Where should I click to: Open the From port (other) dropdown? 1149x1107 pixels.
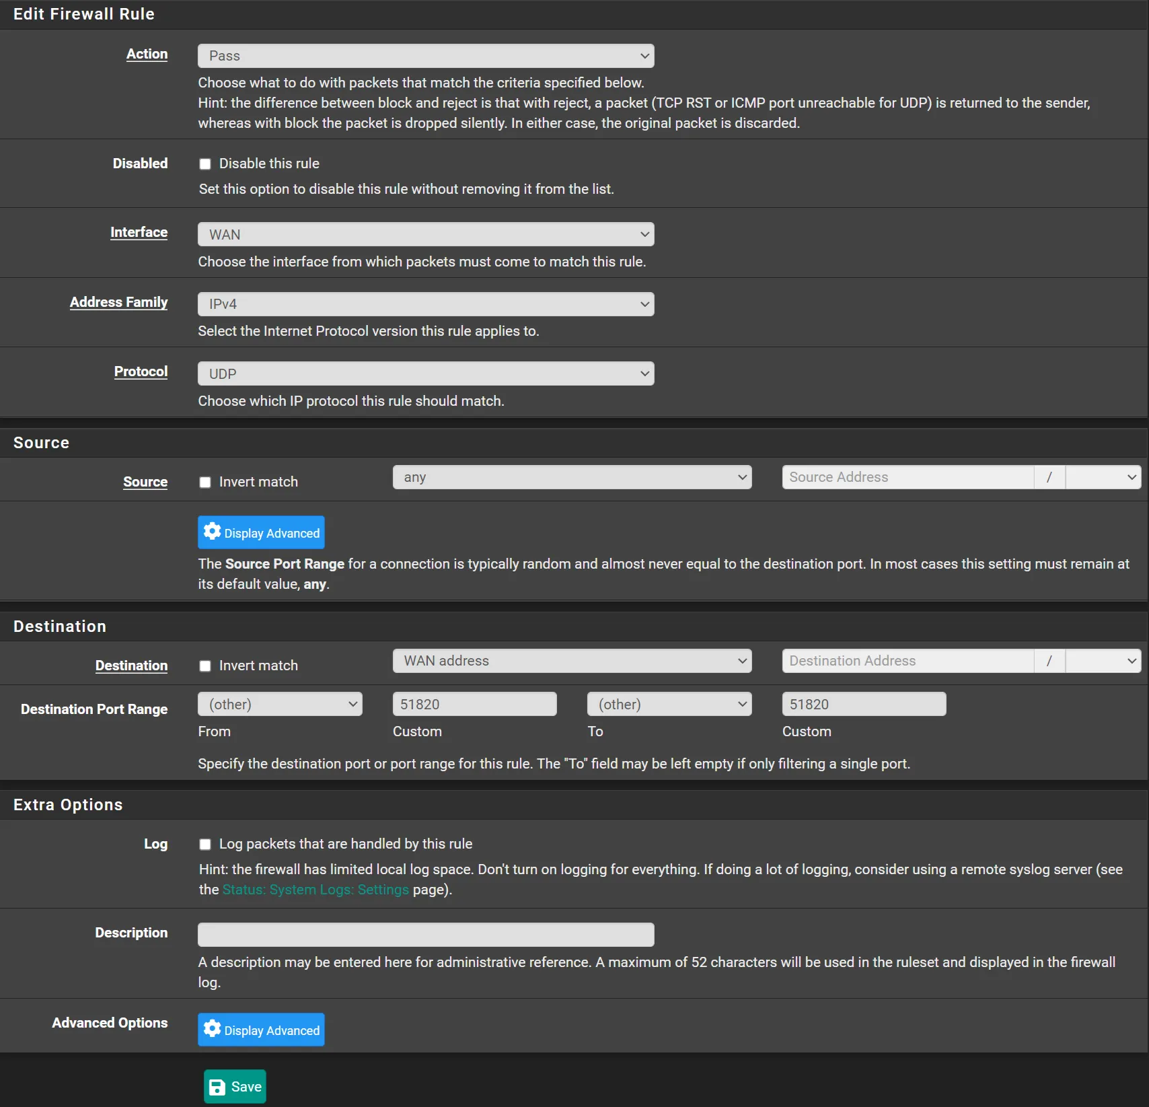tap(280, 705)
